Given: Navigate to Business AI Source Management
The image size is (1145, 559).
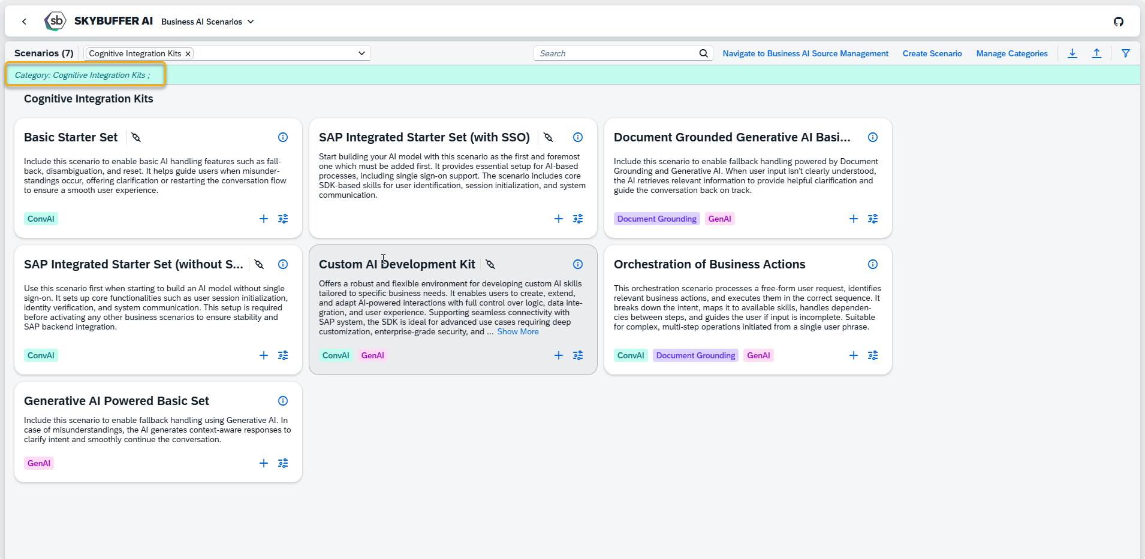Looking at the screenshot, I should (805, 53).
